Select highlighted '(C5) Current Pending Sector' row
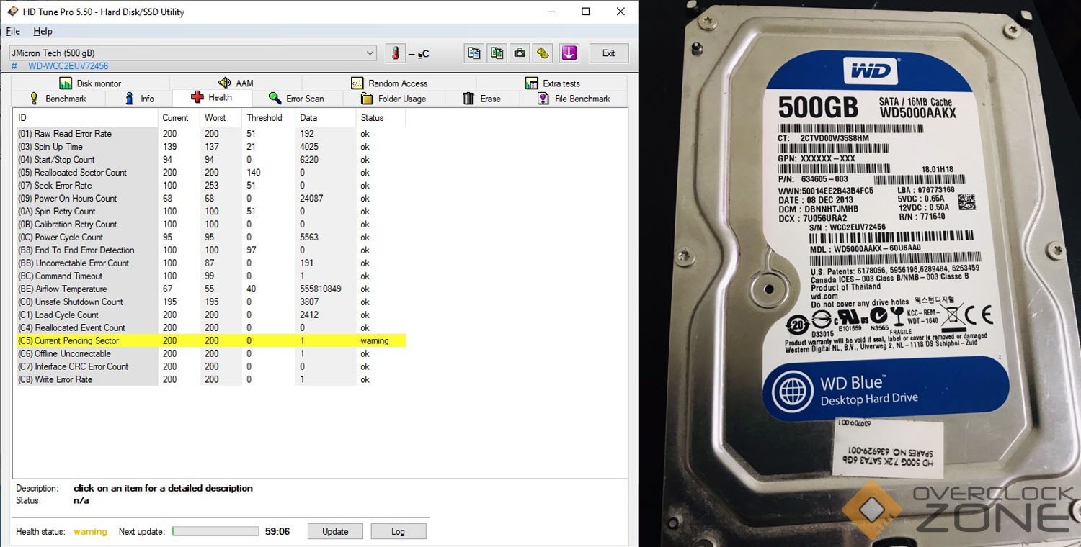Screen dimensions: 1081x547 point(210,341)
